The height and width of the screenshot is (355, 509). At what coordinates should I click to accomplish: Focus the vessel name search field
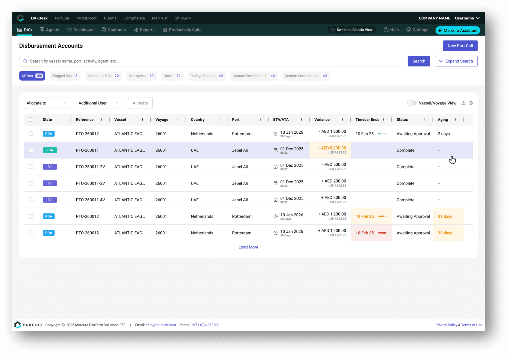click(x=211, y=61)
